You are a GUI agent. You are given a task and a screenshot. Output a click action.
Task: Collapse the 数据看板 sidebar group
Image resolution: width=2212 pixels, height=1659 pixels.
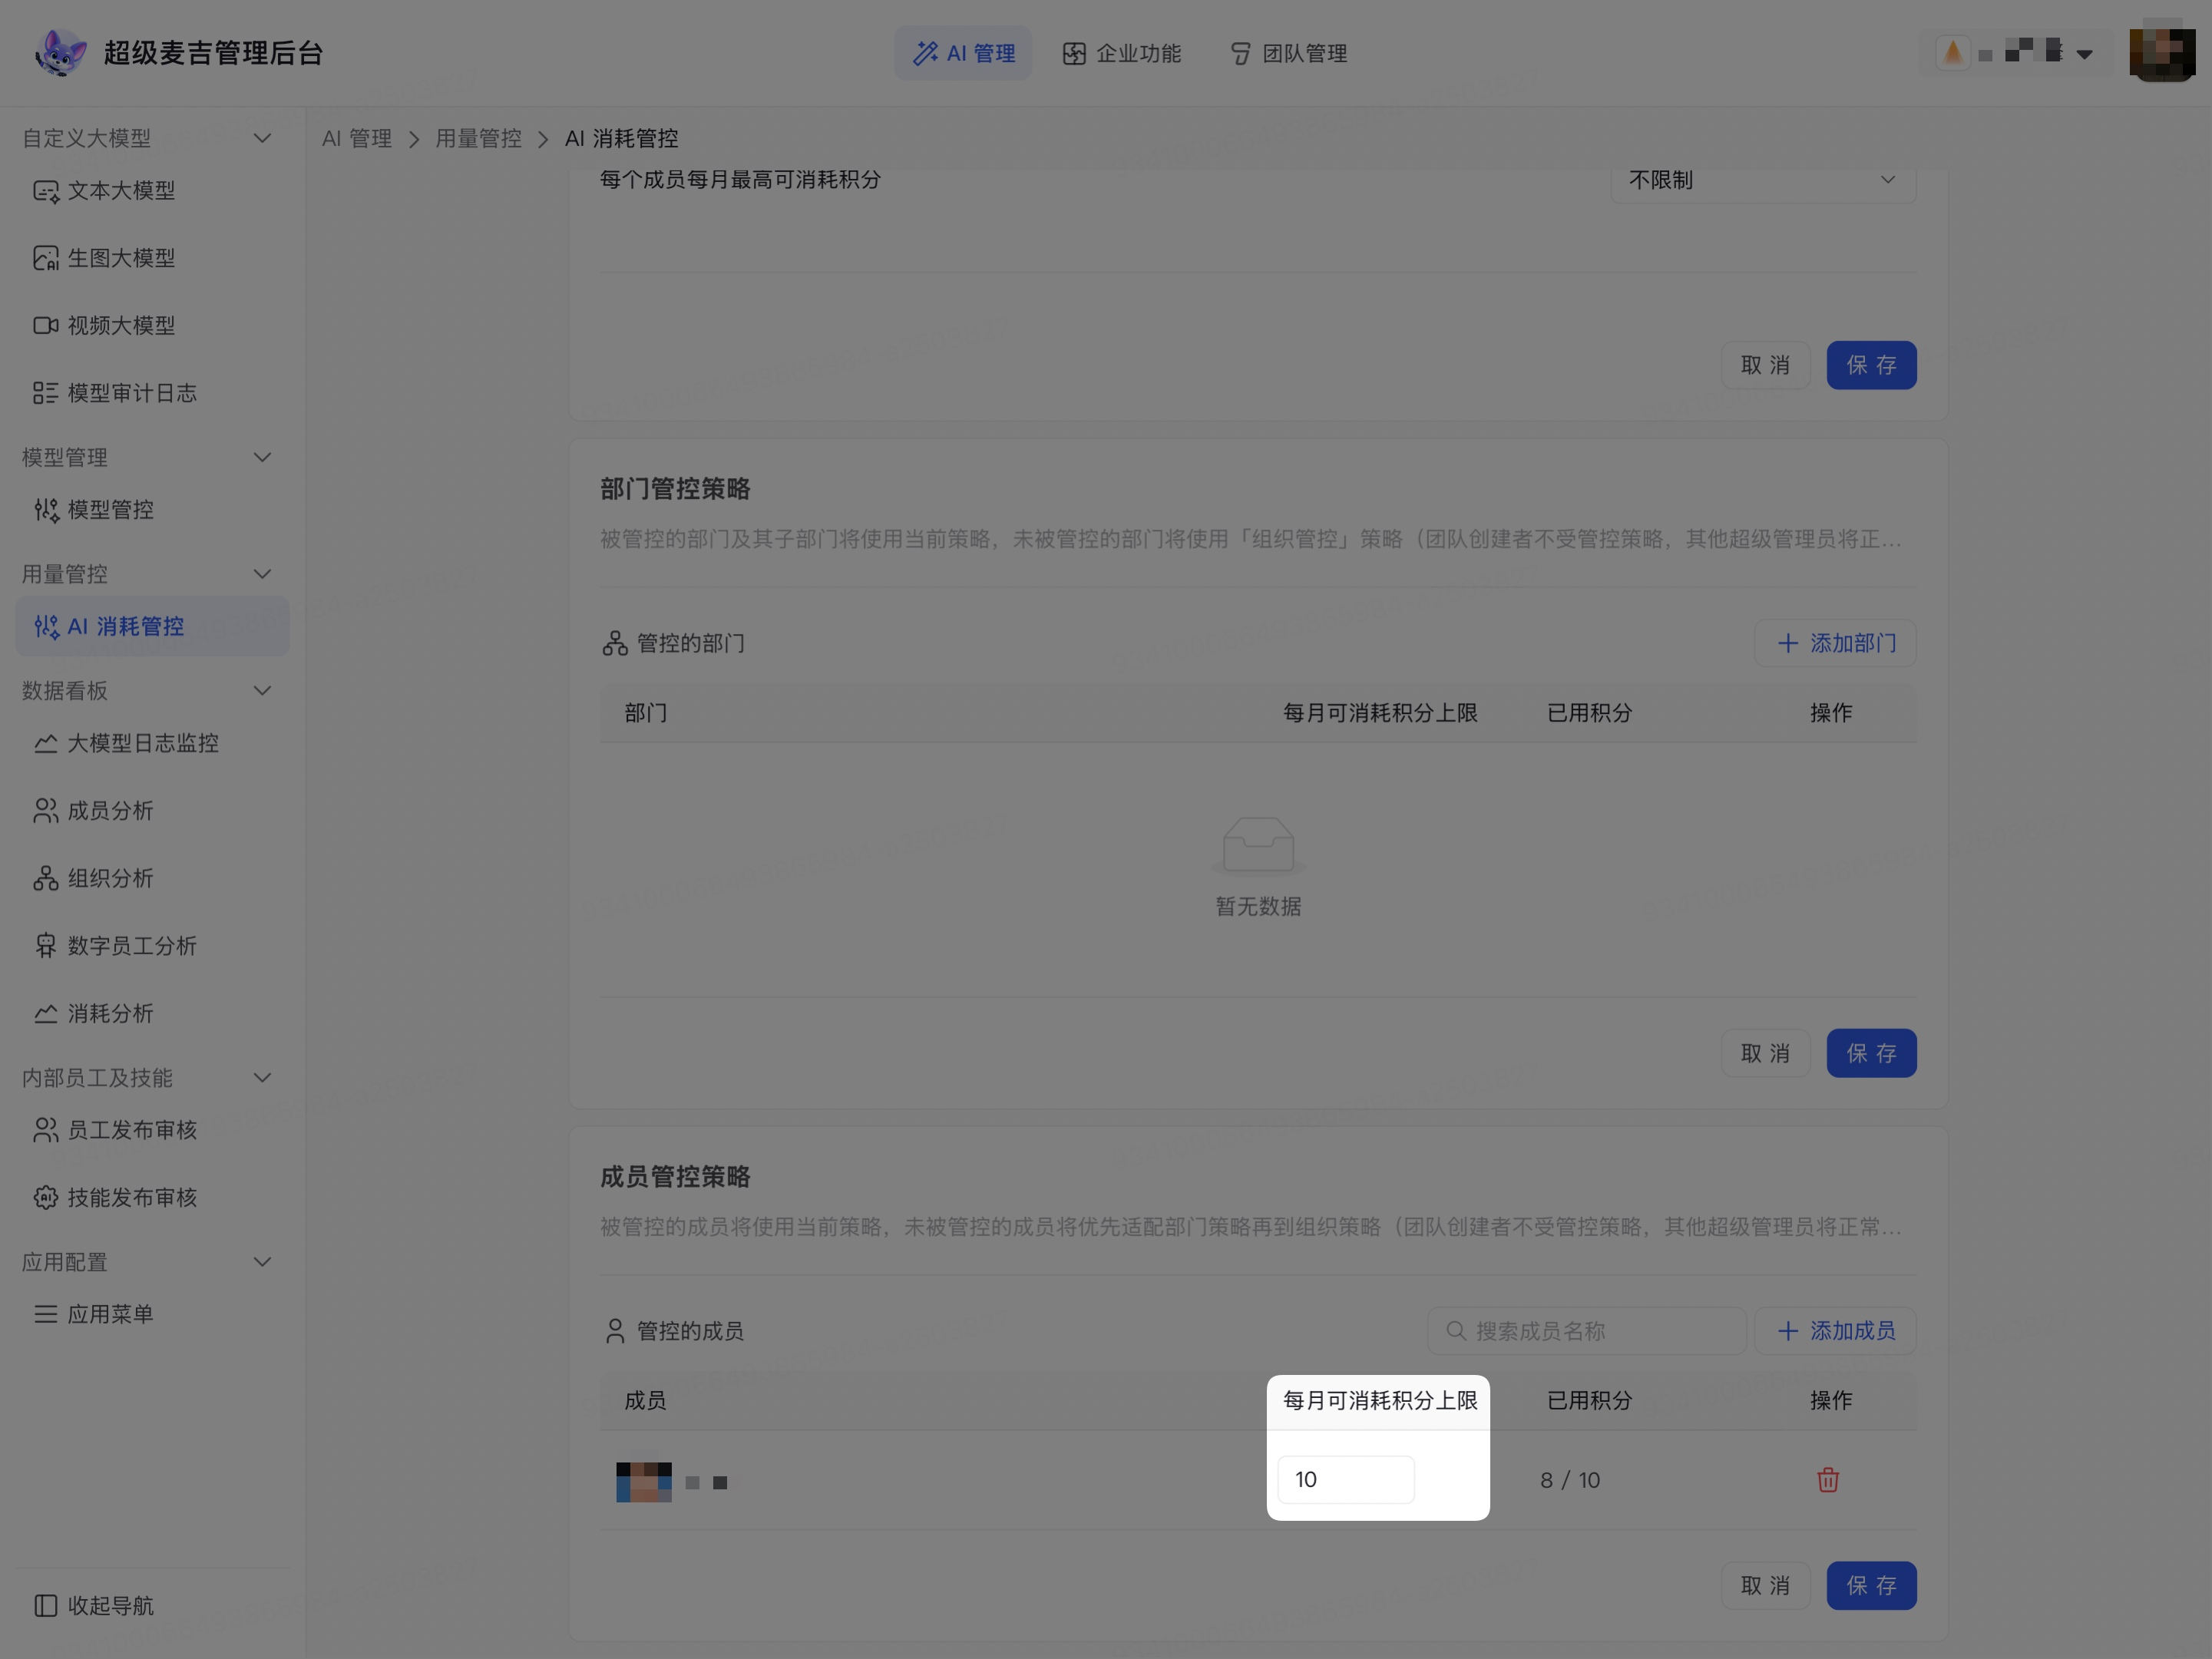[262, 691]
